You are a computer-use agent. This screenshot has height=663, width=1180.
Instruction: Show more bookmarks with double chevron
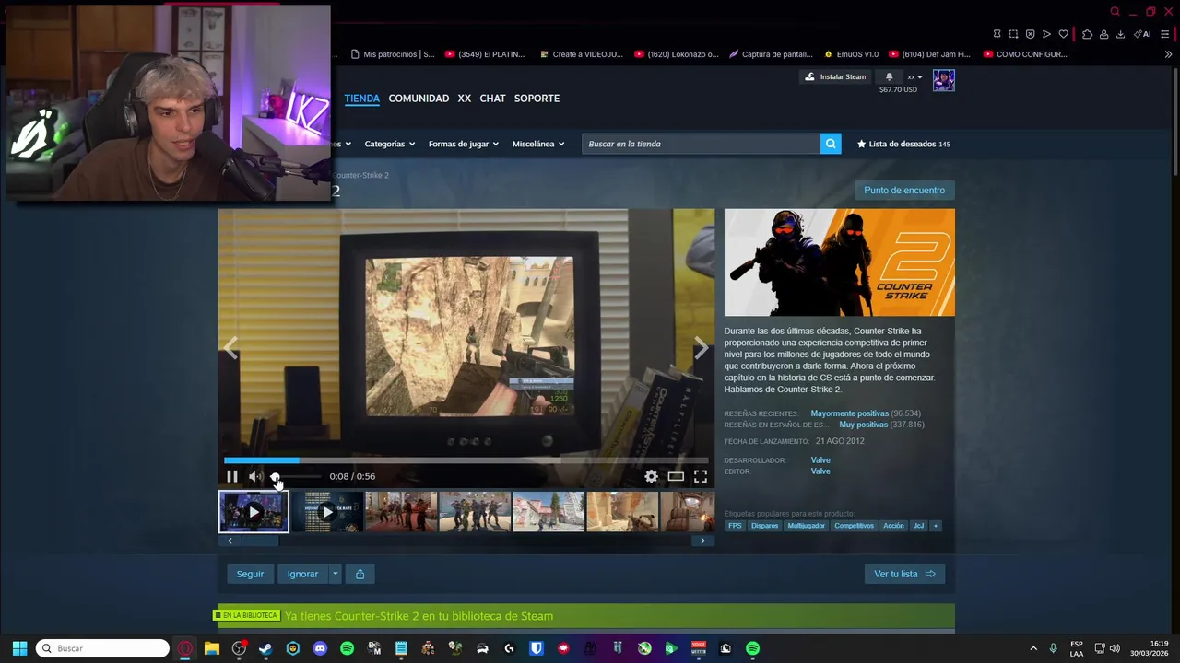pyautogui.click(x=1168, y=54)
